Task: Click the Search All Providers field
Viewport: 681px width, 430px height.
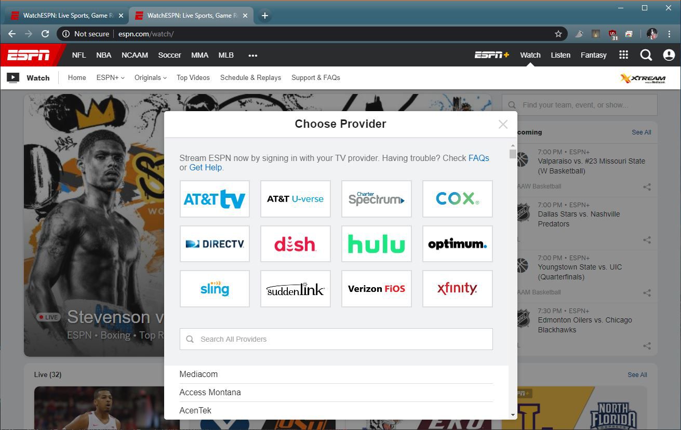Action: (336, 339)
